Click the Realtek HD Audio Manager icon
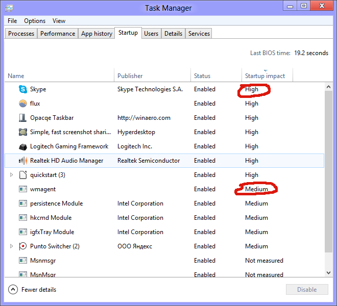This screenshot has width=337, height=306. coord(23,161)
